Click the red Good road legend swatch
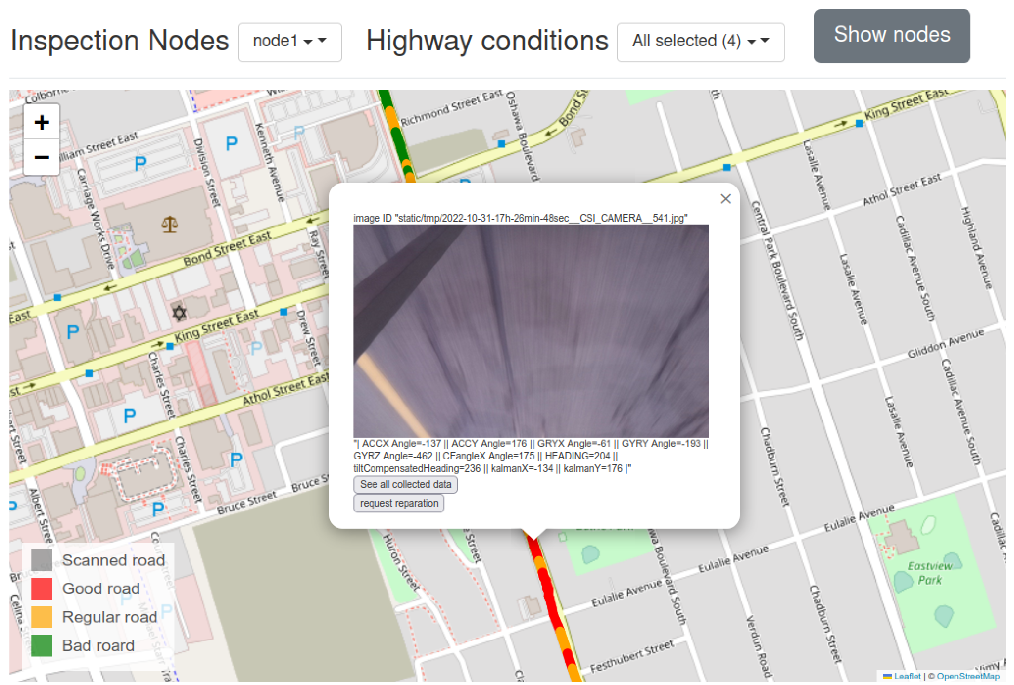This screenshot has height=685, width=1014. point(41,588)
